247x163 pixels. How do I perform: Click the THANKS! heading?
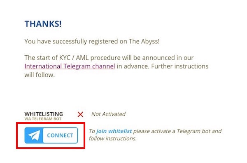tap(43, 24)
